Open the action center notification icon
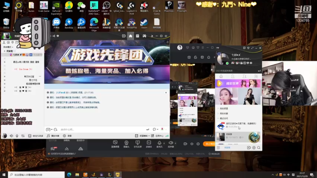This screenshot has width=317, height=178. [x=312, y=174]
